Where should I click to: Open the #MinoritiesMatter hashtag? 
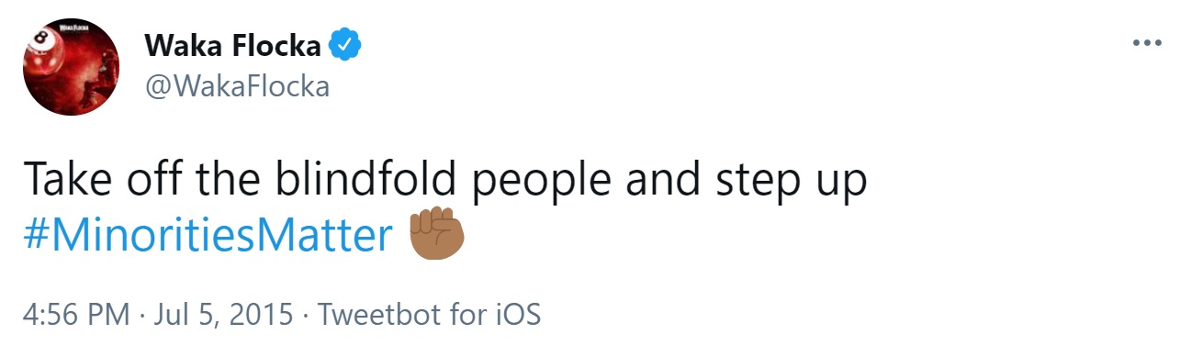pos(208,237)
